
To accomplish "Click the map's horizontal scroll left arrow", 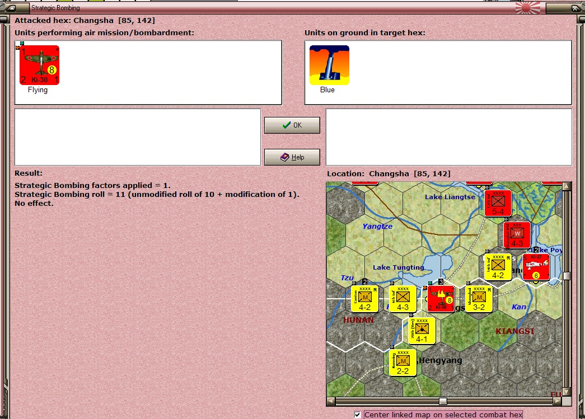I will coord(330,401).
